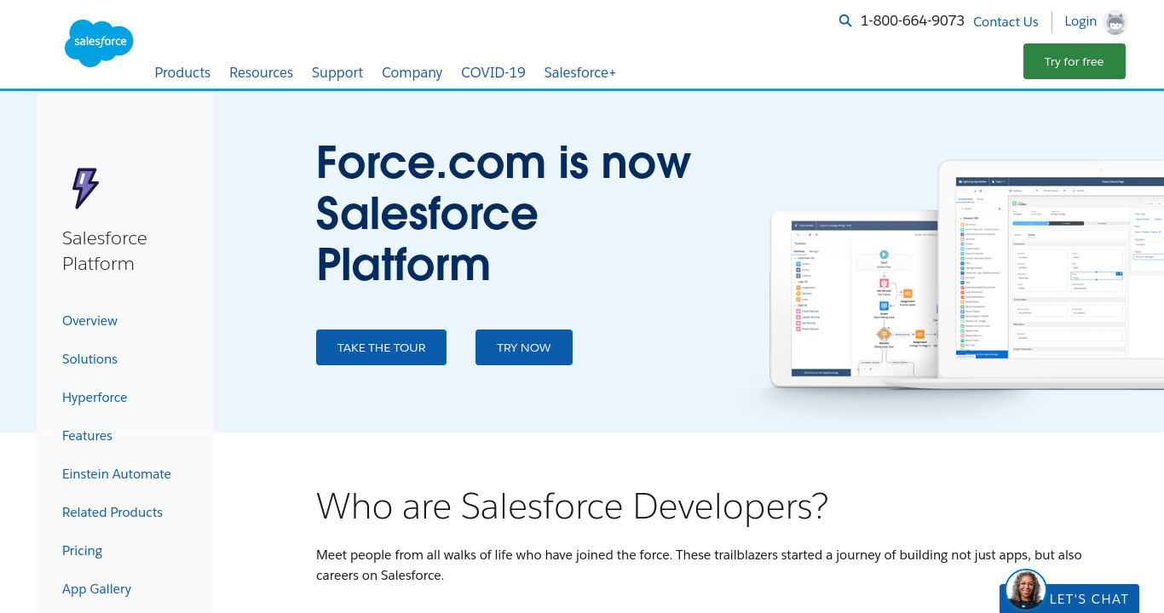The image size is (1164, 613).
Task: Click the TRY NOW button
Action: click(524, 347)
